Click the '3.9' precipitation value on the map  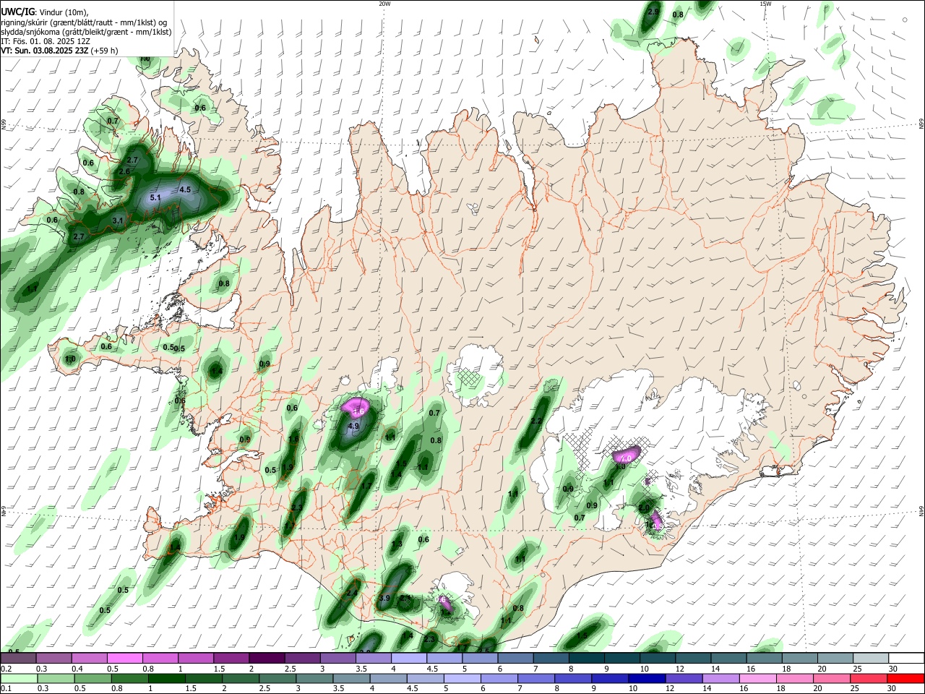coord(384,598)
